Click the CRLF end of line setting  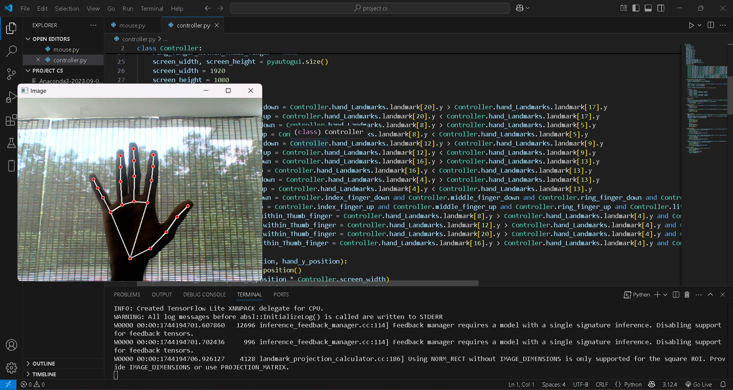coord(602,385)
